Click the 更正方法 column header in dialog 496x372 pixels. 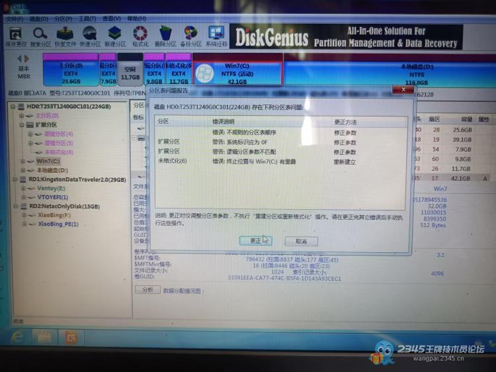click(345, 122)
